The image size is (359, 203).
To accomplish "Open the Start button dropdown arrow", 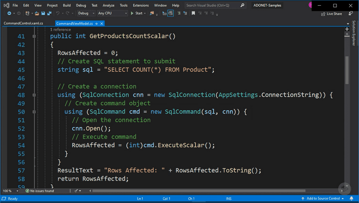I will tap(145, 13).
